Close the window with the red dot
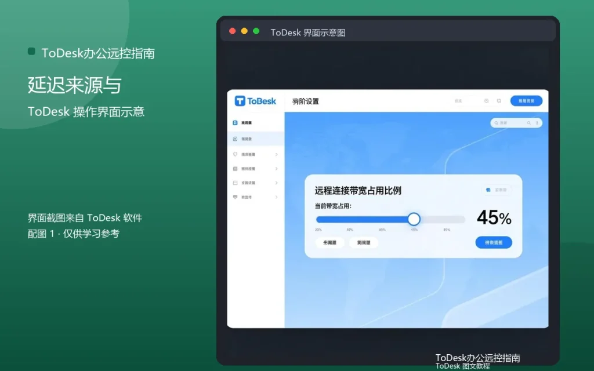 233,31
